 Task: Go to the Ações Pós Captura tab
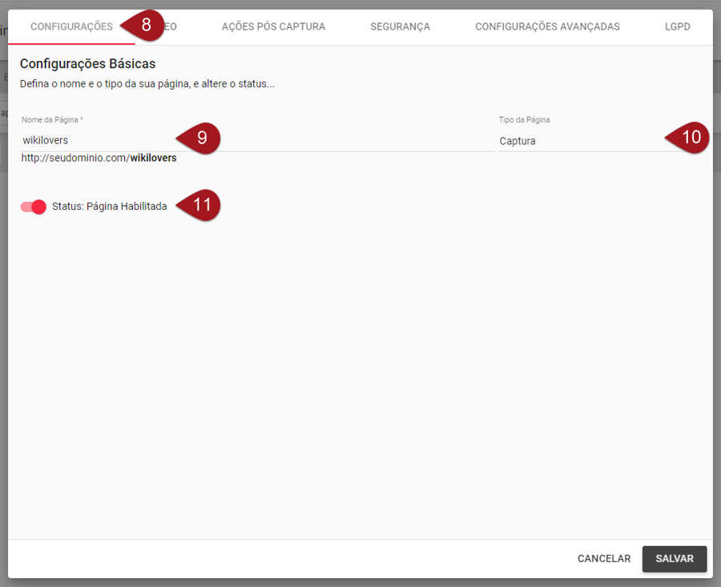point(273,26)
